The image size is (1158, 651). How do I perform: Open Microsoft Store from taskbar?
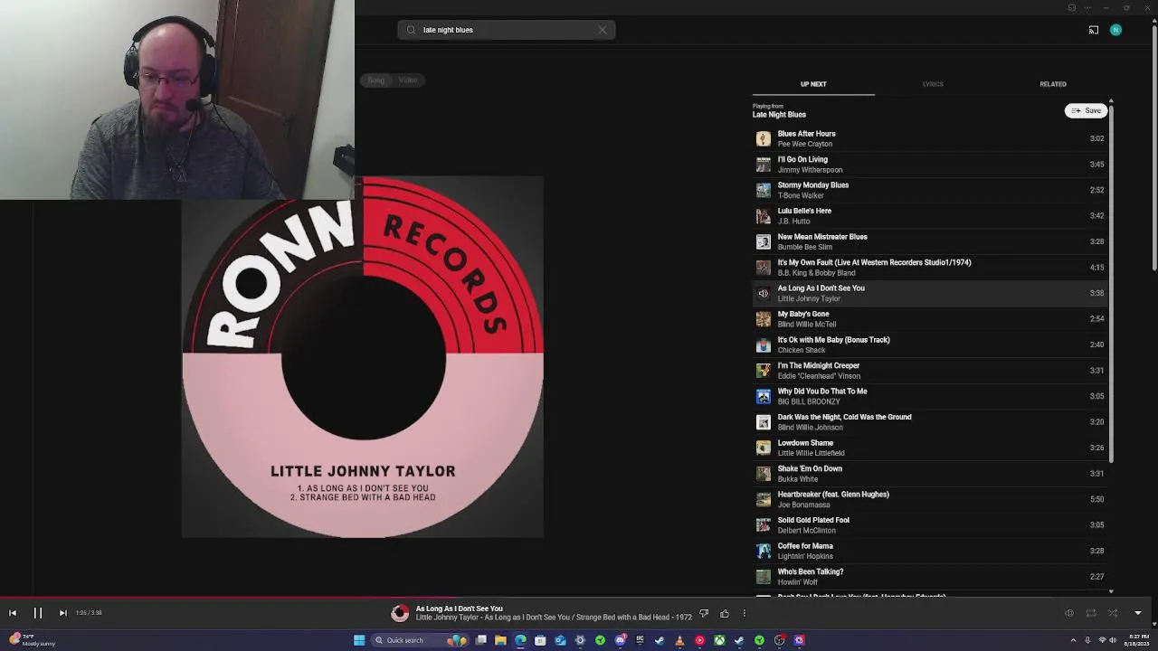click(540, 640)
